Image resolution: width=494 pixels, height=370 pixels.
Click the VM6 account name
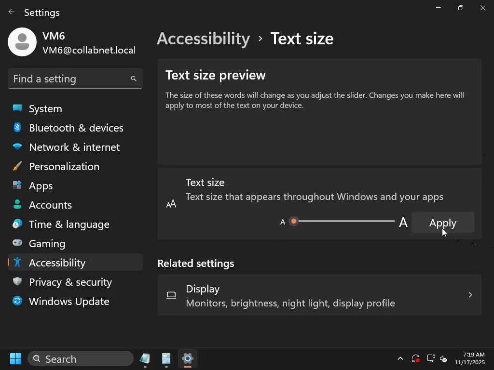(54, 36)
